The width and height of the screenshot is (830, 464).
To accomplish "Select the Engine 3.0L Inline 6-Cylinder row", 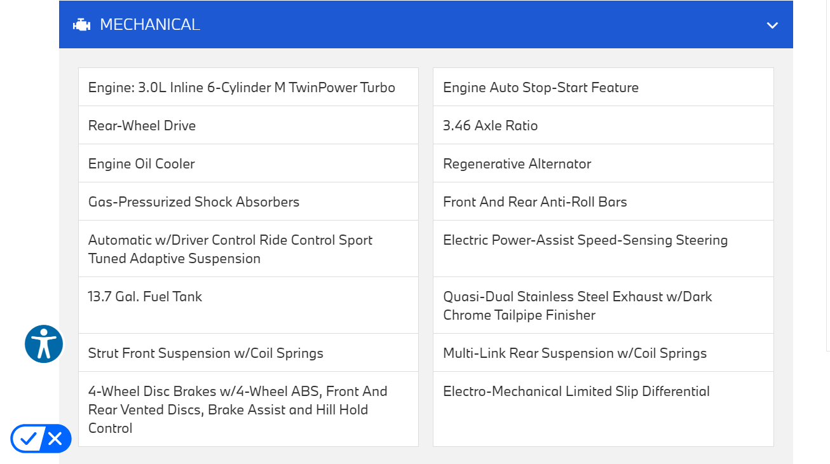I will coord(242,88).
